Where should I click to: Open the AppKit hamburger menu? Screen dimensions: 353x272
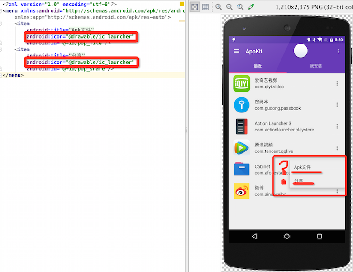pos(236,51)
